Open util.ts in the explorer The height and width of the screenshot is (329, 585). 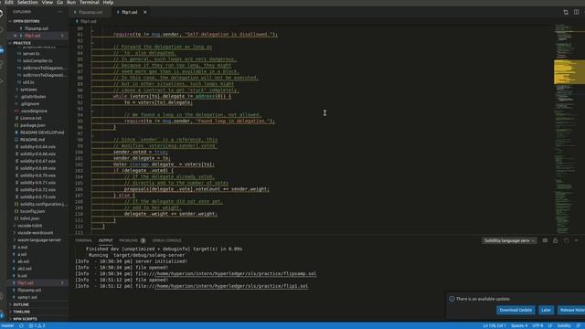[28, 82]
